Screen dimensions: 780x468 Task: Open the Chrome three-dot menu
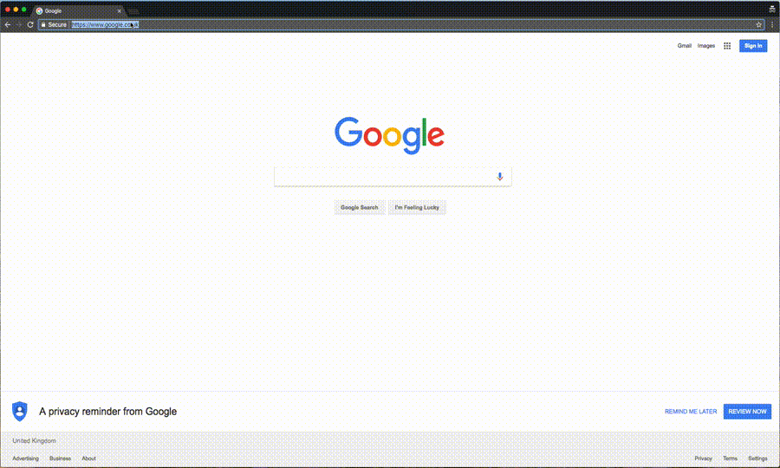[x=772, y=24]
